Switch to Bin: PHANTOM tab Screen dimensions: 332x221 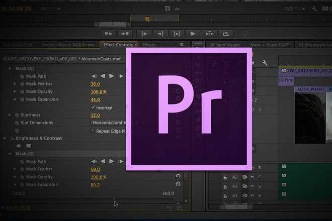[x=18, y=45]
